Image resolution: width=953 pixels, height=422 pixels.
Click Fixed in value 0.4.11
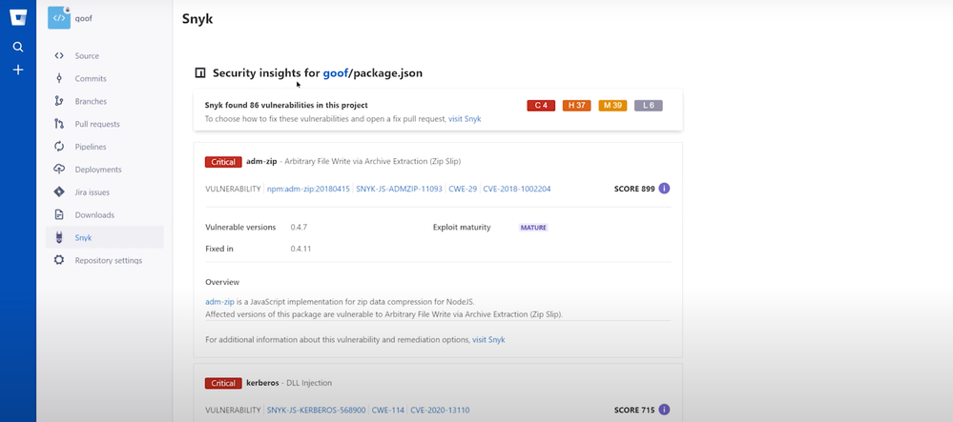[x=300, y=249]
